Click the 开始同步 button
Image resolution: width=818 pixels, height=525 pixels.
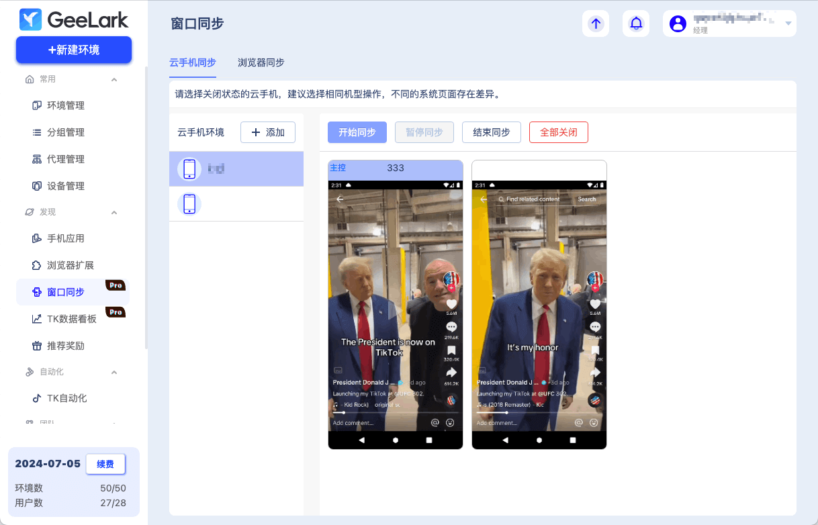(x=357, y=132)
